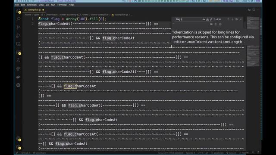Toggle Preserve Case in replace row
This screenshot has width=276, height=155.
pos(211,24)
